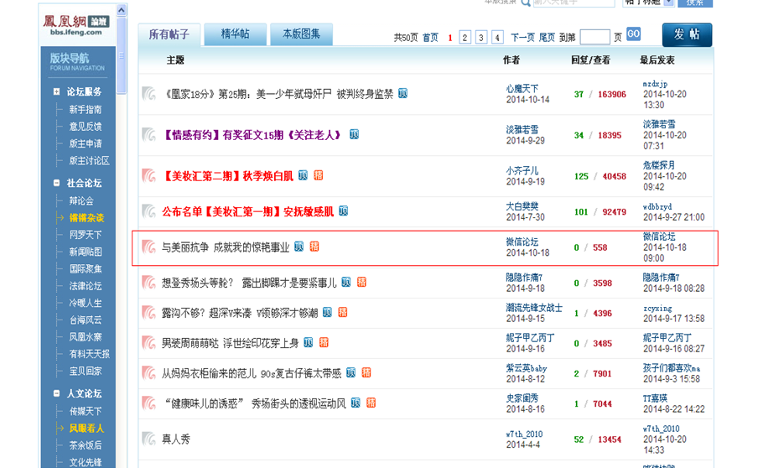Click the 顶 icon on 美少年弑母 thread

[402, 93]
